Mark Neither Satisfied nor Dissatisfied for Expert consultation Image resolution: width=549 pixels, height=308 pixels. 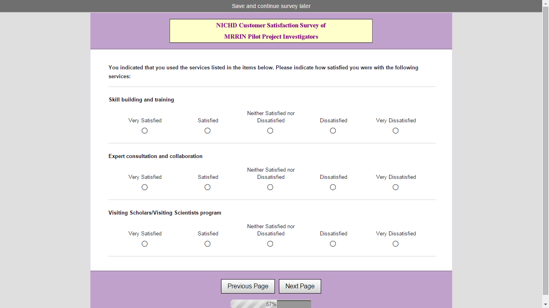point(270,187)
